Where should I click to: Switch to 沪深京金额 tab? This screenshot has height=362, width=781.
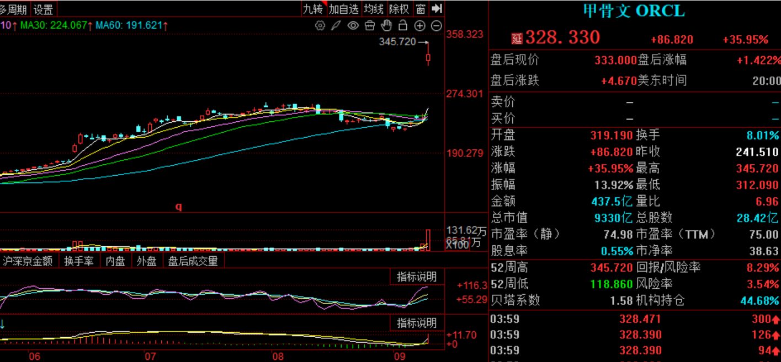[28, 261]
